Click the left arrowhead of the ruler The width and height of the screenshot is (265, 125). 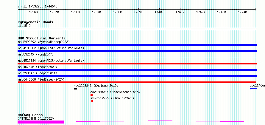click(18, 9)
